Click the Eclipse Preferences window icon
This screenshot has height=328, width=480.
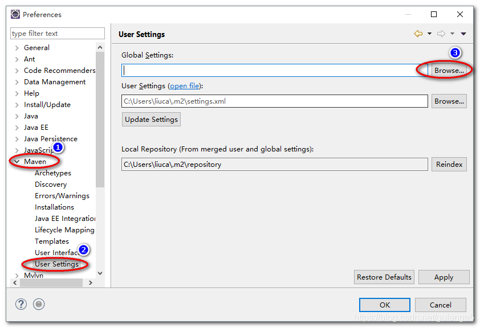point(15,14)
